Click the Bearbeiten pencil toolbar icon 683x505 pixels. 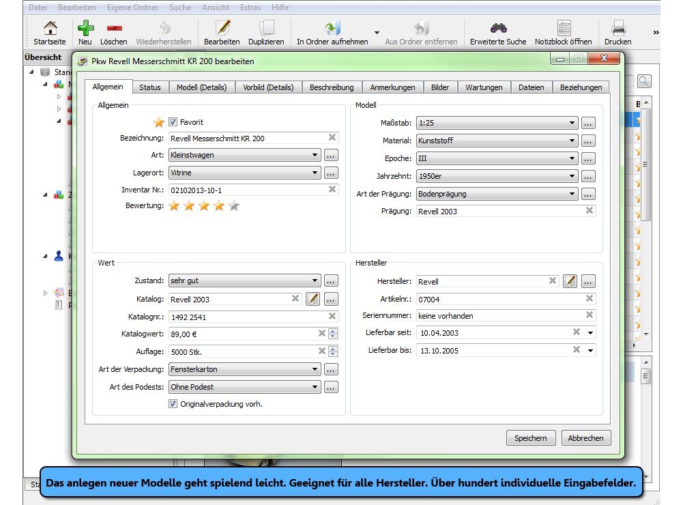[222, 28]
